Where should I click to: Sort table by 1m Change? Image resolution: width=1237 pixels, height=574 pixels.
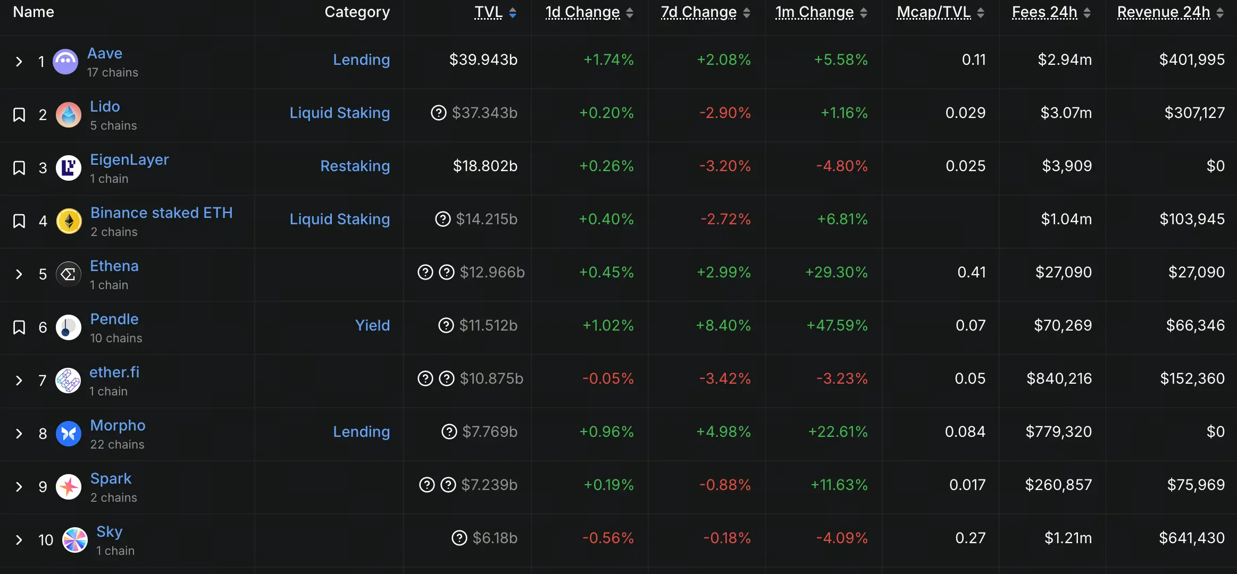(822, 12)
